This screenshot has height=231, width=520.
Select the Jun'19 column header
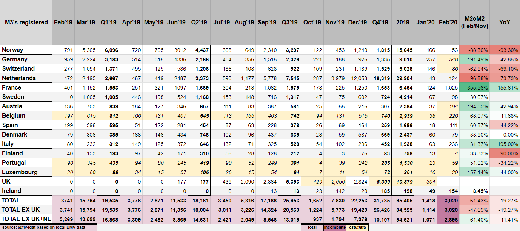[x=177, y=22]
